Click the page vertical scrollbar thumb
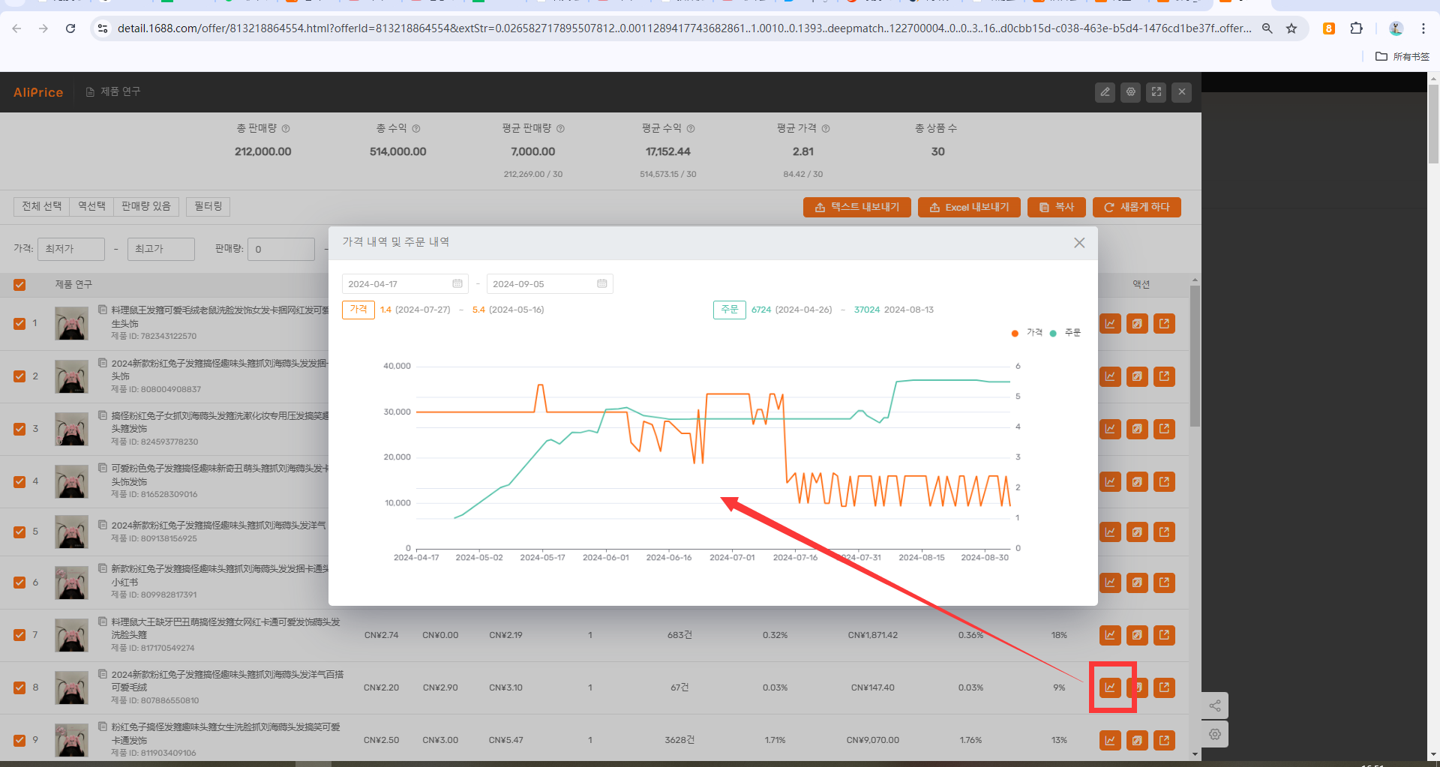Screen dimensions: 1440x767 point(1433,124)
